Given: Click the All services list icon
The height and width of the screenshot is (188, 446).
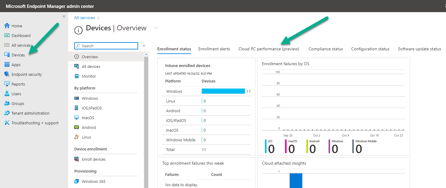Looking at the screenshot, I should (7, 45).
